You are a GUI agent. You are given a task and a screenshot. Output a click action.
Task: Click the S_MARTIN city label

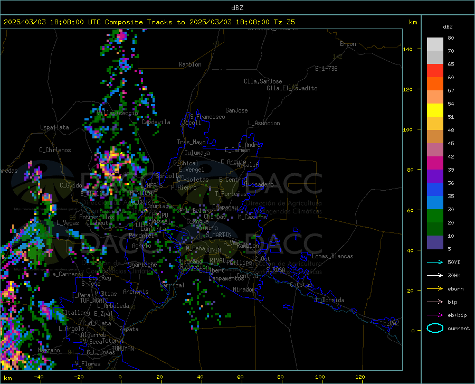(218, 235)
